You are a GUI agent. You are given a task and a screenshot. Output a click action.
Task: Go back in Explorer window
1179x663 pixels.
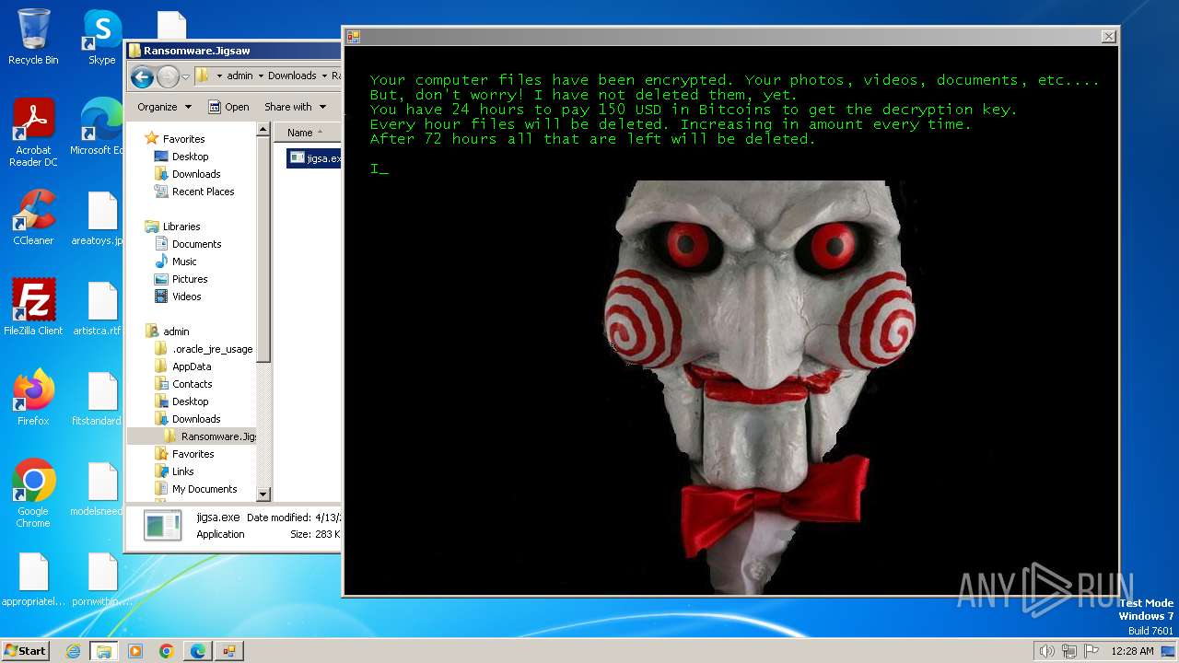coord(142,76)
